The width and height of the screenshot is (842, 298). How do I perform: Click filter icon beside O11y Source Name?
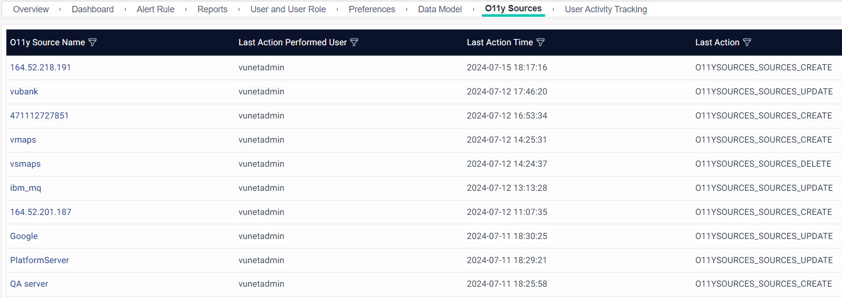click(x=92, y=42)
